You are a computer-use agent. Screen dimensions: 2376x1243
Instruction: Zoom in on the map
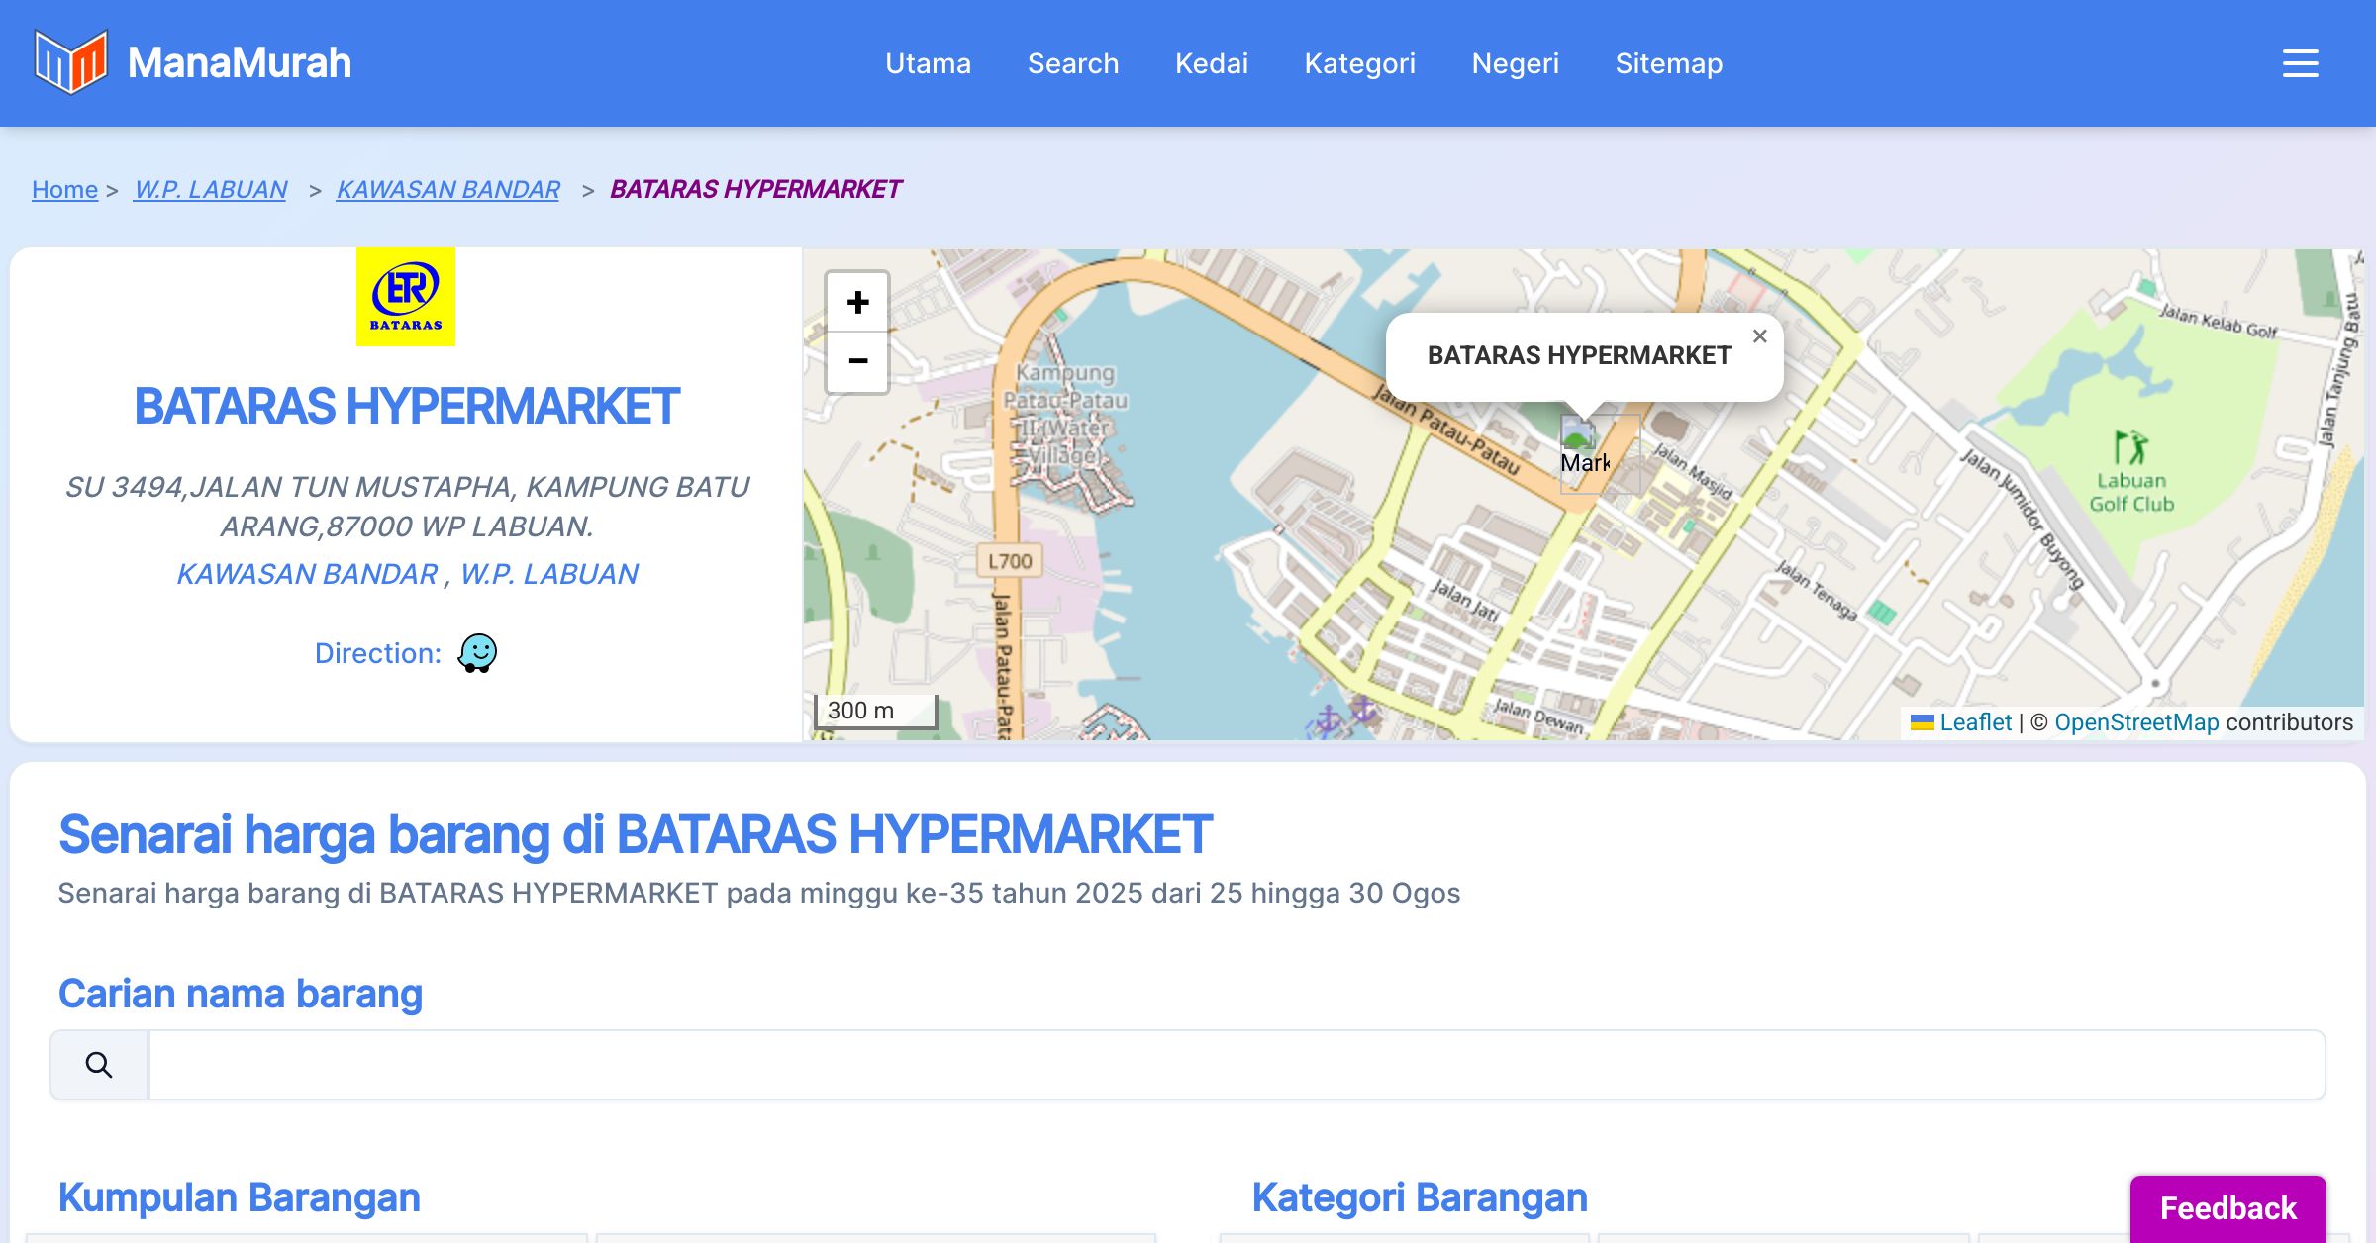[857, 303]
